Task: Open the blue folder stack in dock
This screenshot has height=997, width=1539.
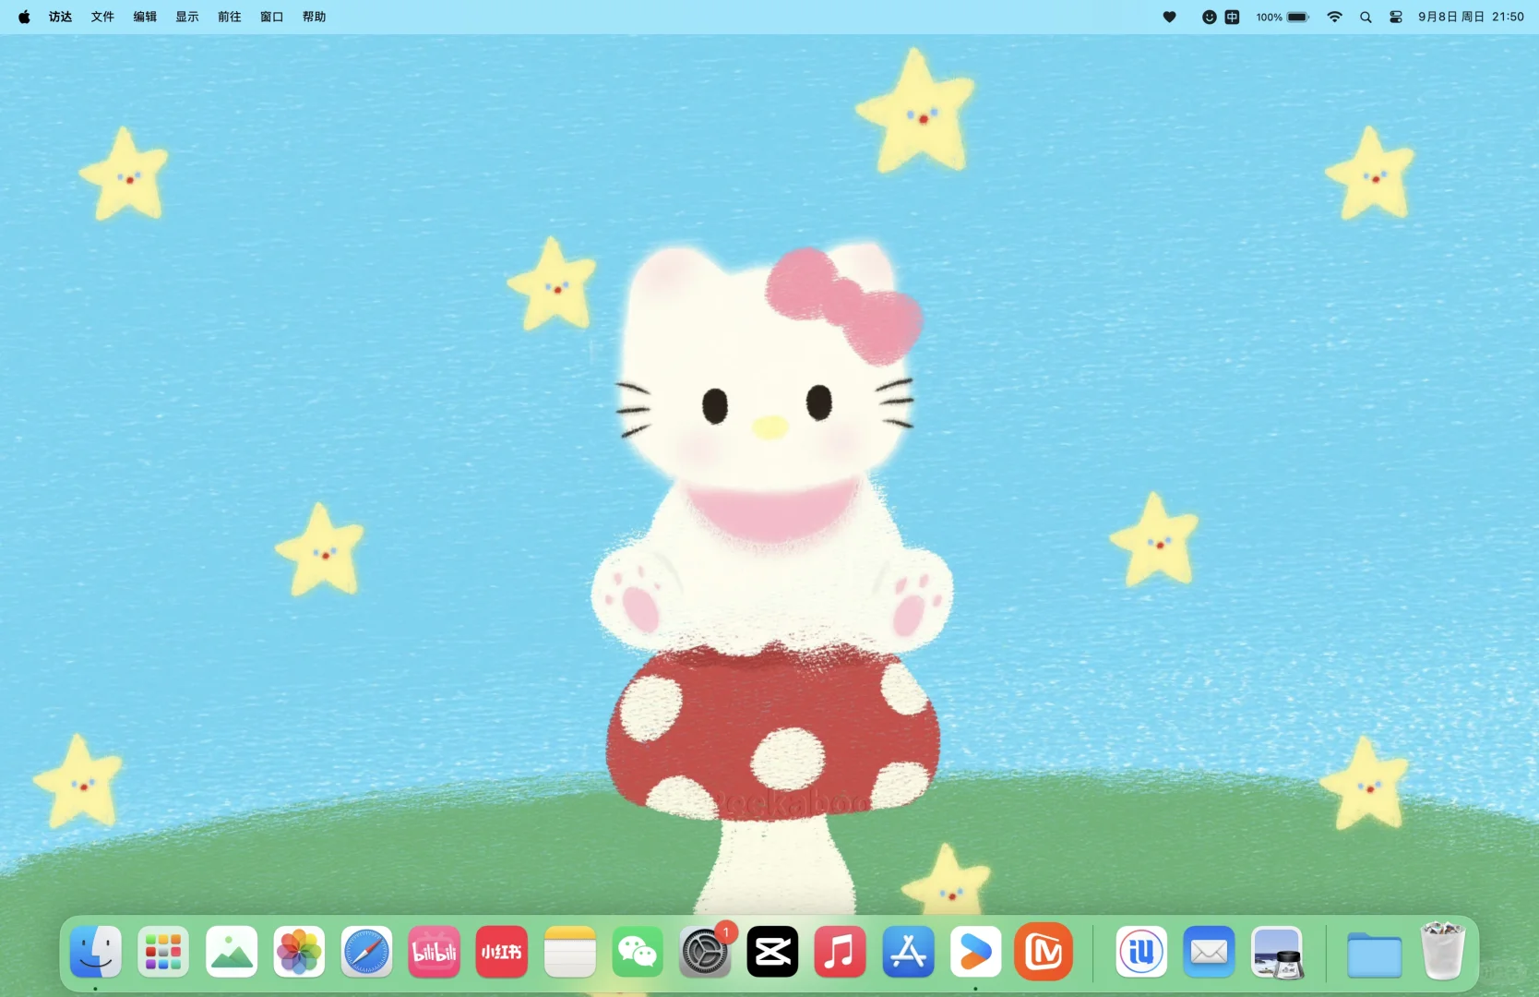Action: coord(1375,954)
